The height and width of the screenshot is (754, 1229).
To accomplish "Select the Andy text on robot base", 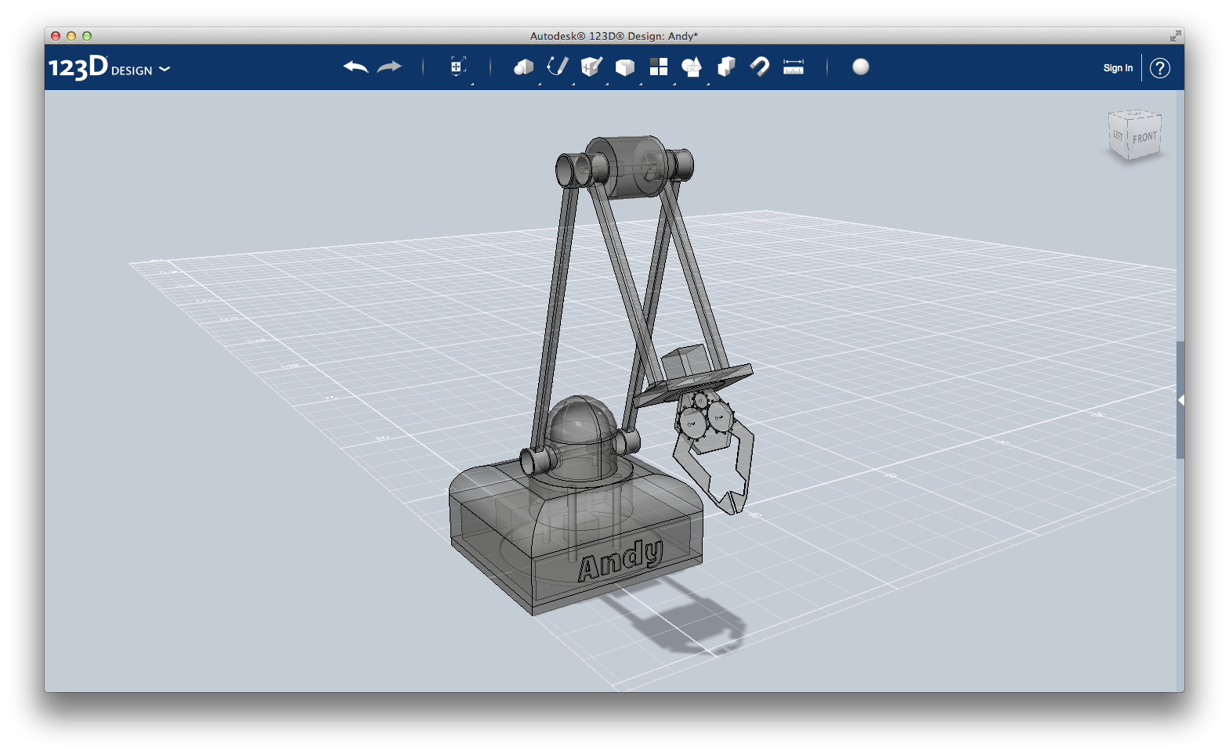I will click(620, 560).
